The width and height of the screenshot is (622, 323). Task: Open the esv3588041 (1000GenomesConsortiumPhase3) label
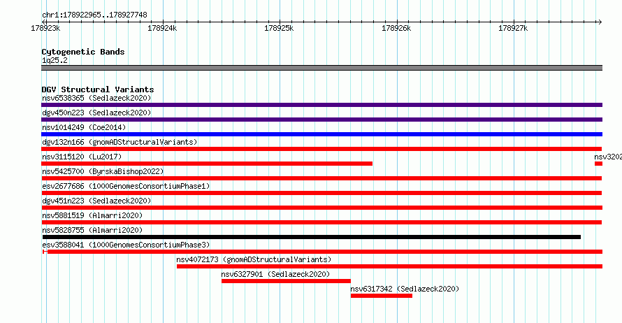point(126,245)
